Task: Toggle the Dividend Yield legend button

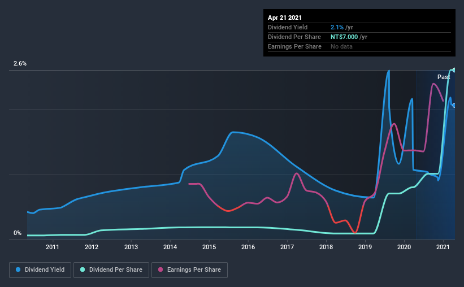Action: 40,270
